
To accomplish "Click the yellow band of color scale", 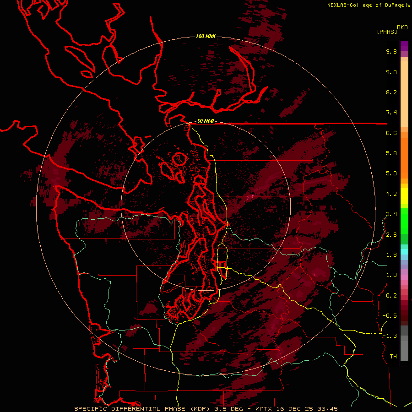I will click(404, 196).
